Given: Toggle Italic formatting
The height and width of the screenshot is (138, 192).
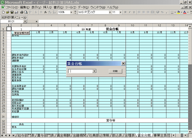Looking at the screenshot, I should click(130, 12).
